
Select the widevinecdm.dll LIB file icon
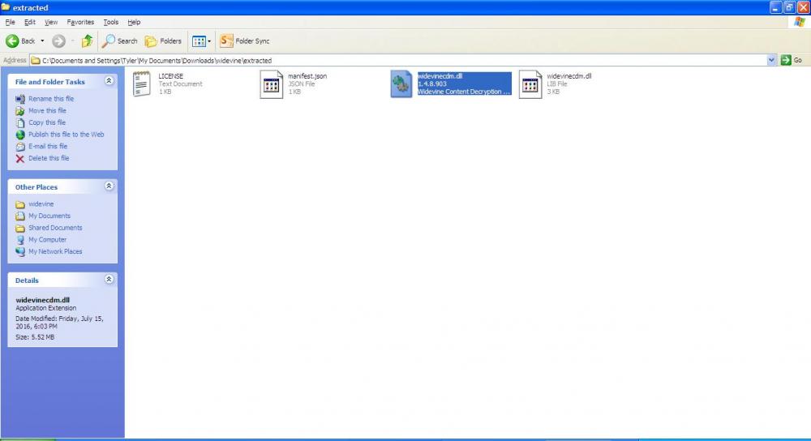(530, 84)
